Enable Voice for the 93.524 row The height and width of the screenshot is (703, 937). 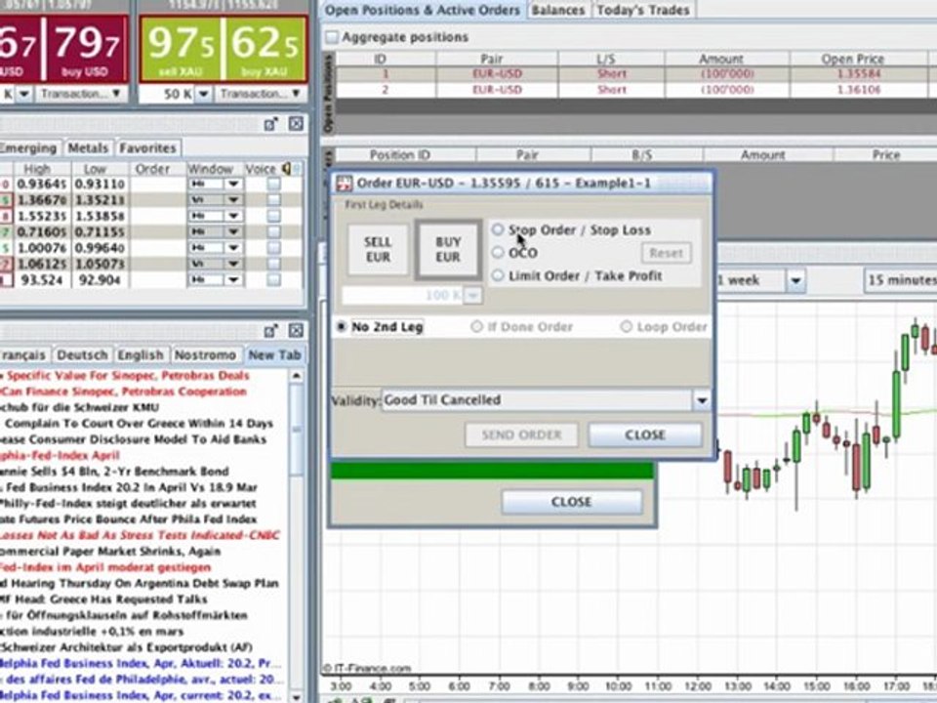273,279
